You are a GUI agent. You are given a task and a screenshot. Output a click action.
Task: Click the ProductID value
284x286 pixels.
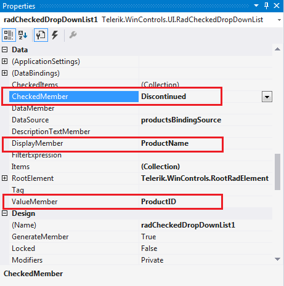pos(158,202)
